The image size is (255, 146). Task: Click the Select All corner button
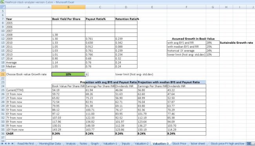click(x=3, y=7)
